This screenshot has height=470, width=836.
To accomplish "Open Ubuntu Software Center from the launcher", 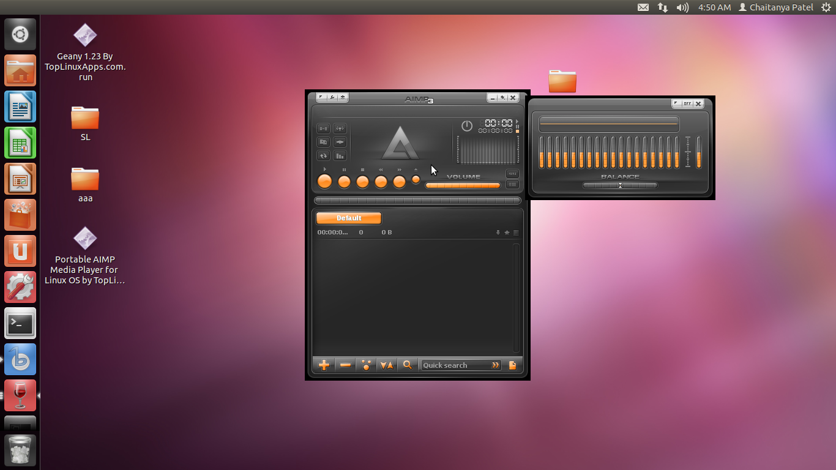I will pyautogui.click(x=20, y=215).
